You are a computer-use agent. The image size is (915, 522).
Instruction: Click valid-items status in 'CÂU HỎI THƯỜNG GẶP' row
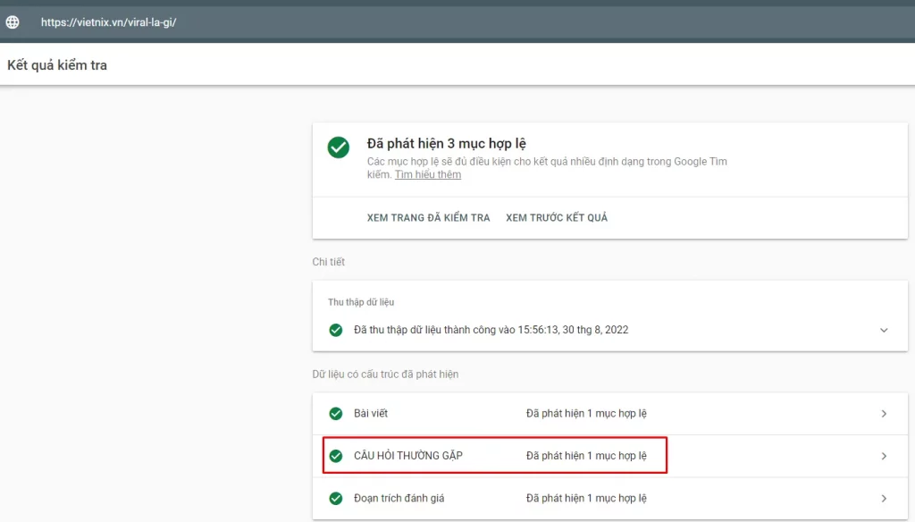point(586,456)
